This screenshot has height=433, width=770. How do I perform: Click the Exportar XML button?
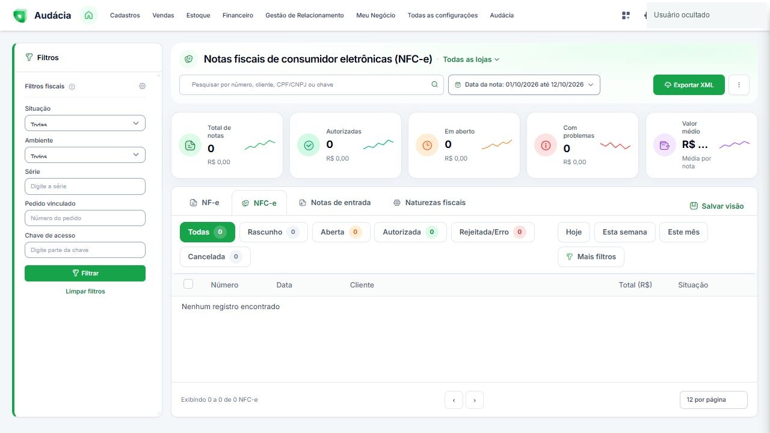point(689,85)
